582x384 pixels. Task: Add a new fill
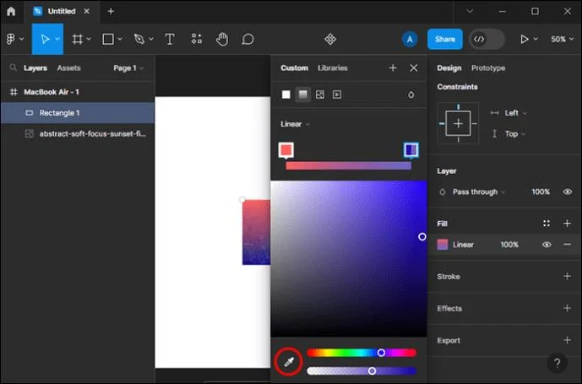pyautogui.click(x=567, y=224)
